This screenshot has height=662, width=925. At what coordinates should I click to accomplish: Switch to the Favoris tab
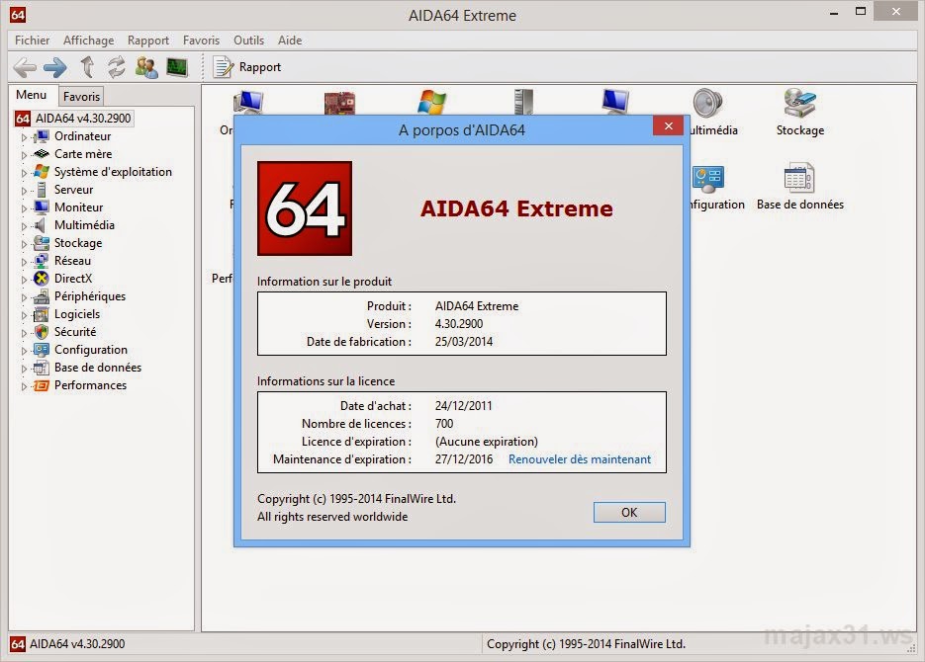81,96
